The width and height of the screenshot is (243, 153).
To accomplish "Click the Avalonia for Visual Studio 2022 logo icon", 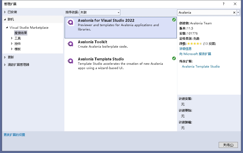I will click(x=71, y=22).
